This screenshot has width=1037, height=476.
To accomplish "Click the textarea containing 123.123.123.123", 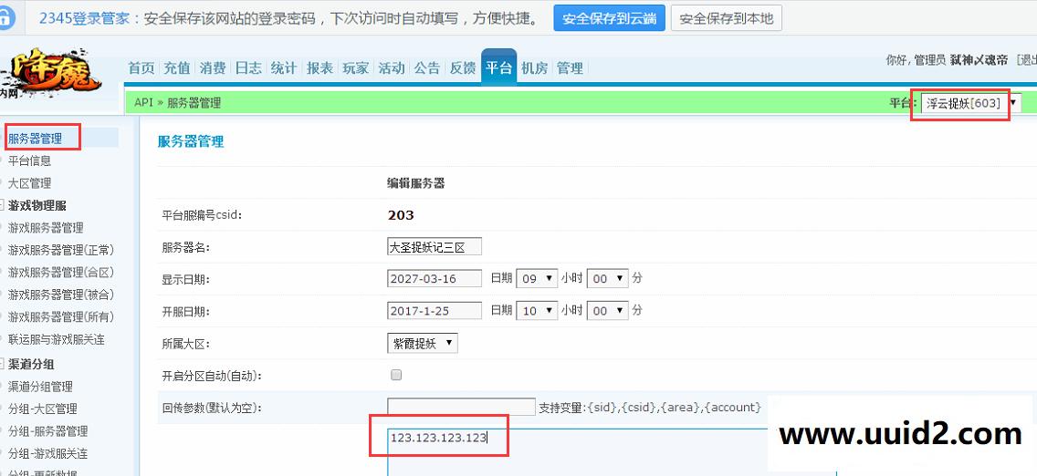I will tap(612, 452).
